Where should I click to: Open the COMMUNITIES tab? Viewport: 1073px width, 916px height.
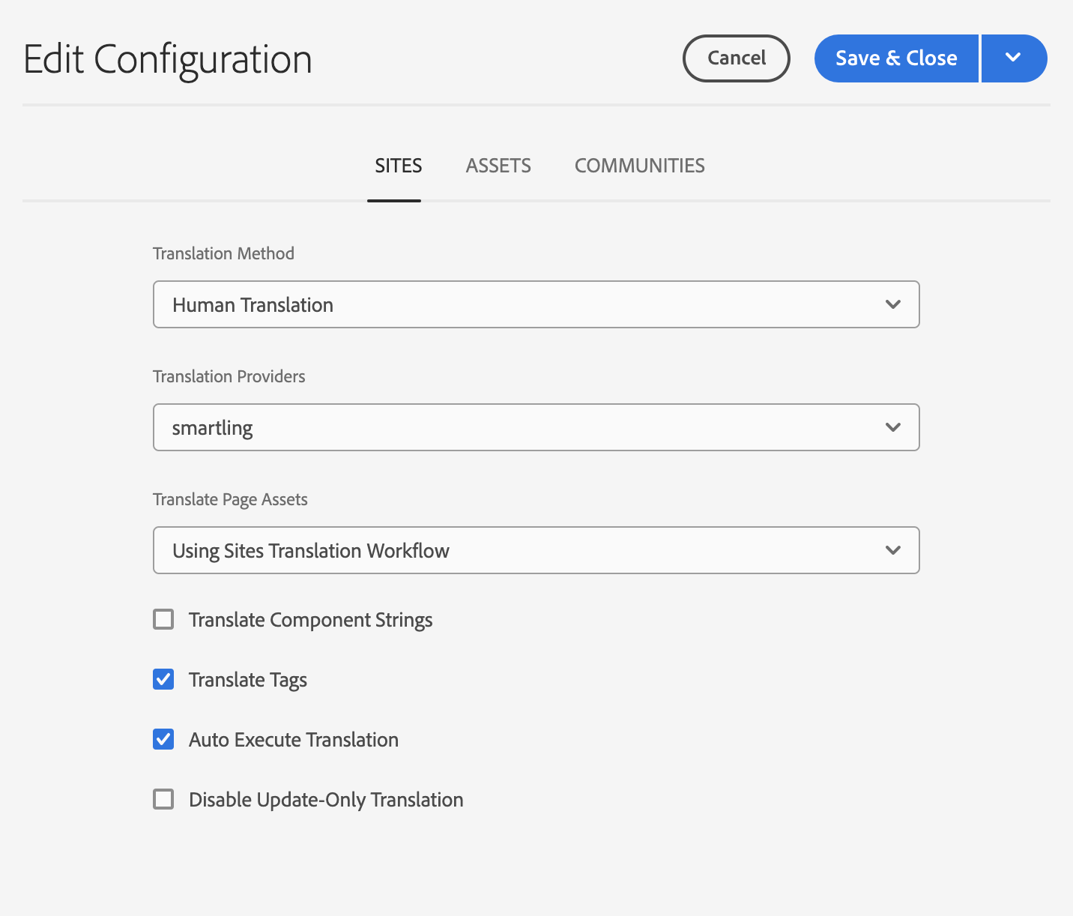639,166
